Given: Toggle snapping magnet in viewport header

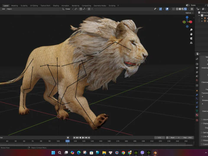Looking at the screenshot, I should pyautogui.click(x=81, y=9).
